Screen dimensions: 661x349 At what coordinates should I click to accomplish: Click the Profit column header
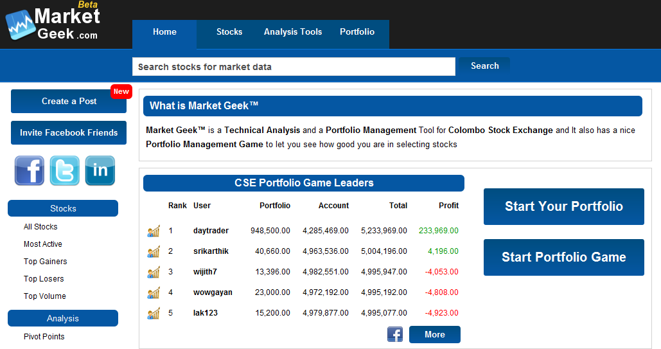[448, 206]
